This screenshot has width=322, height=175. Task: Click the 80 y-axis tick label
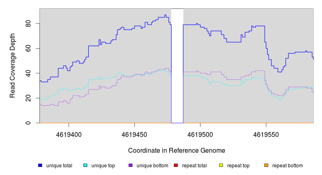click(29, 23)
